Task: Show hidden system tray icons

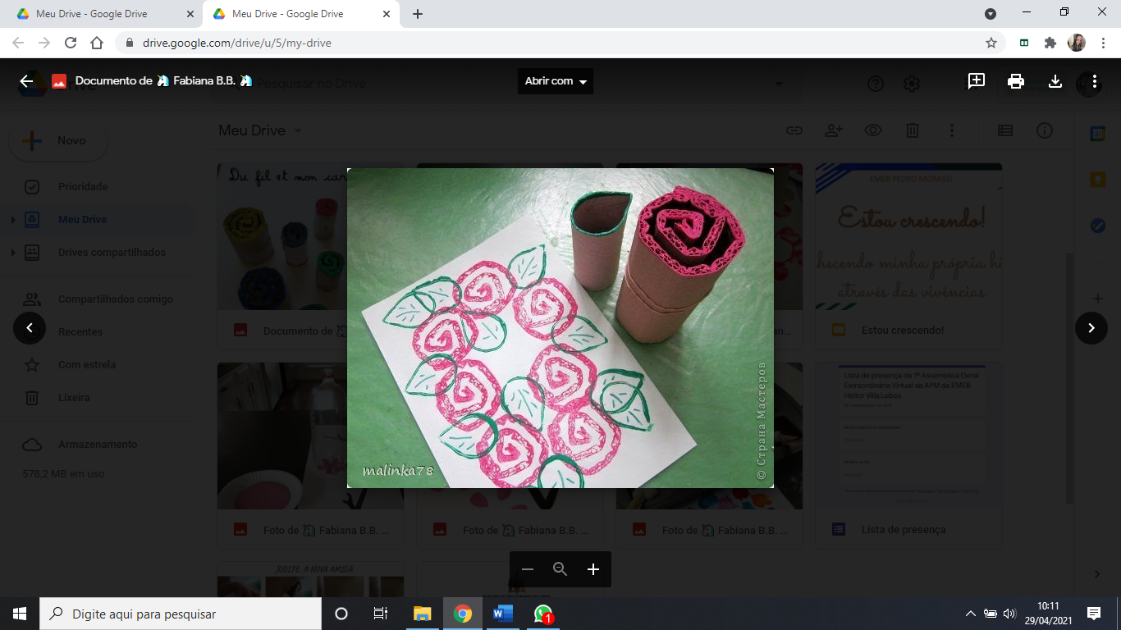Action: pos(971,614)
